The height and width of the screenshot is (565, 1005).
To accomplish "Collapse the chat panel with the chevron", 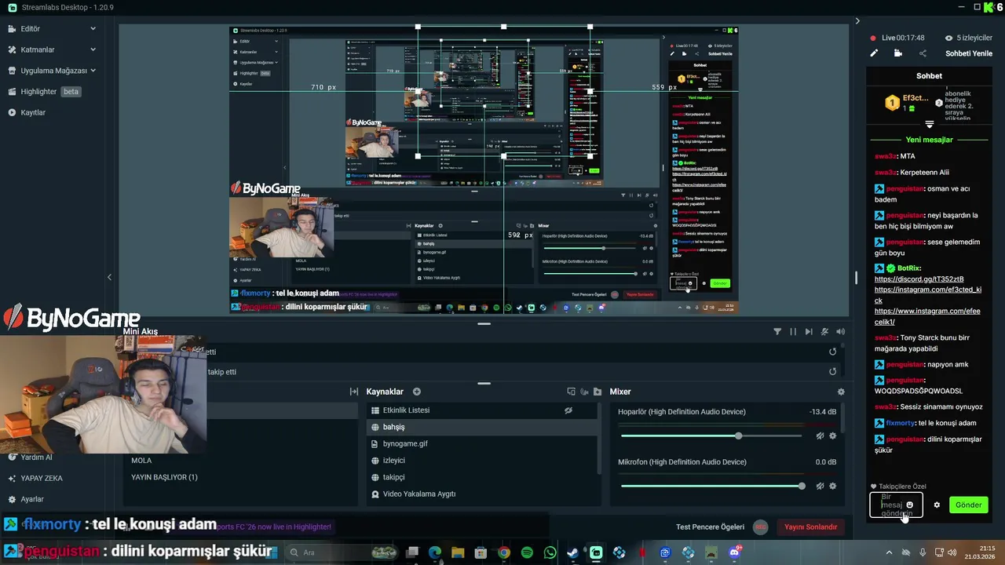I will point(857,21).
